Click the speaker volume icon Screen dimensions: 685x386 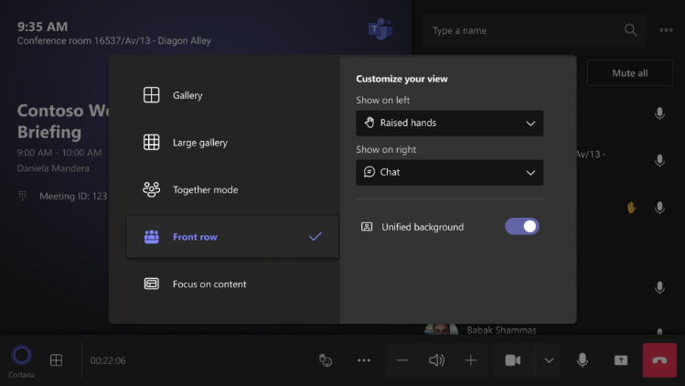pyautogui.click(x=436, y=360)
